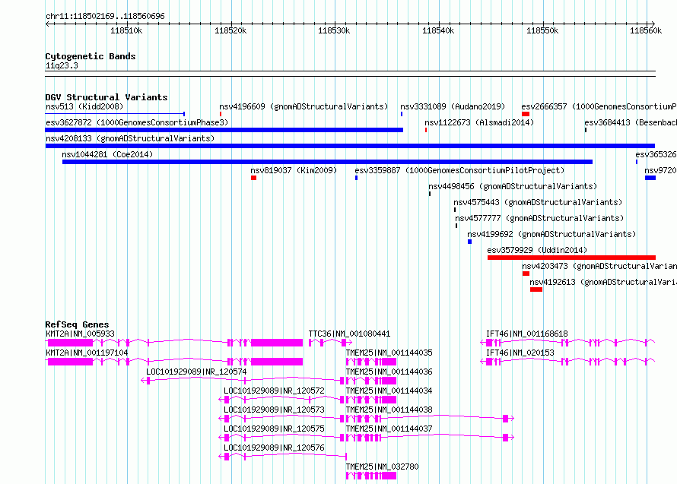Select the nsv1044281 (Coe2014) variant bar
This screenshot has height=484, width=677.
point(327,162)
